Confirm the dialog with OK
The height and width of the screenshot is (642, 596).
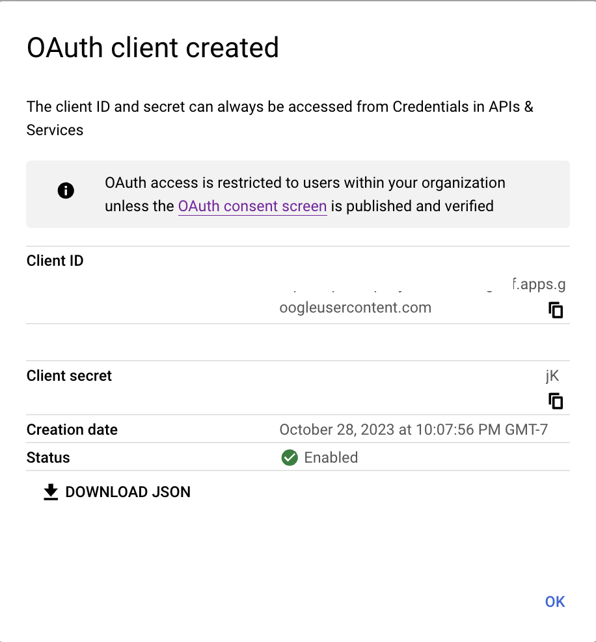(x=555, y=602)
